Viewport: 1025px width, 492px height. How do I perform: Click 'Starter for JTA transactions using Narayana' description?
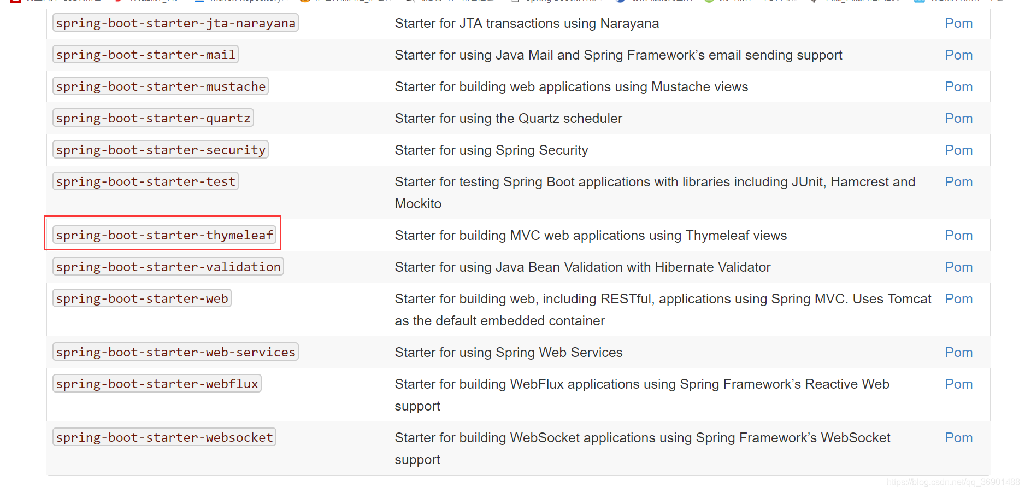[x=527, y=24]
